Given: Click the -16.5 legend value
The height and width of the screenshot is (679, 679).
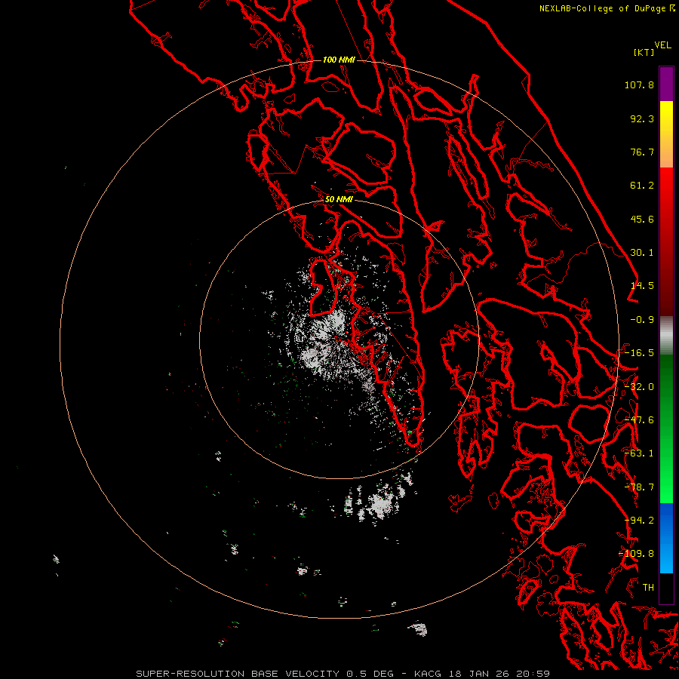Looking at the screenshot, I should pos(639,353).
